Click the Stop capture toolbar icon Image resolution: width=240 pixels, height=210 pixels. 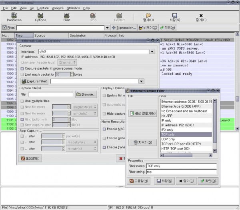pyautogui.click(x=93, y=17)
